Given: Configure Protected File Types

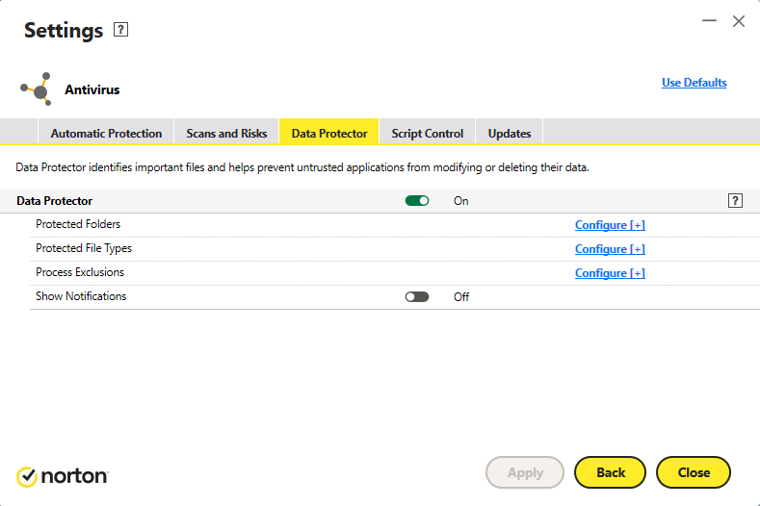Looking at the screenshot, I should pos(610,249).
